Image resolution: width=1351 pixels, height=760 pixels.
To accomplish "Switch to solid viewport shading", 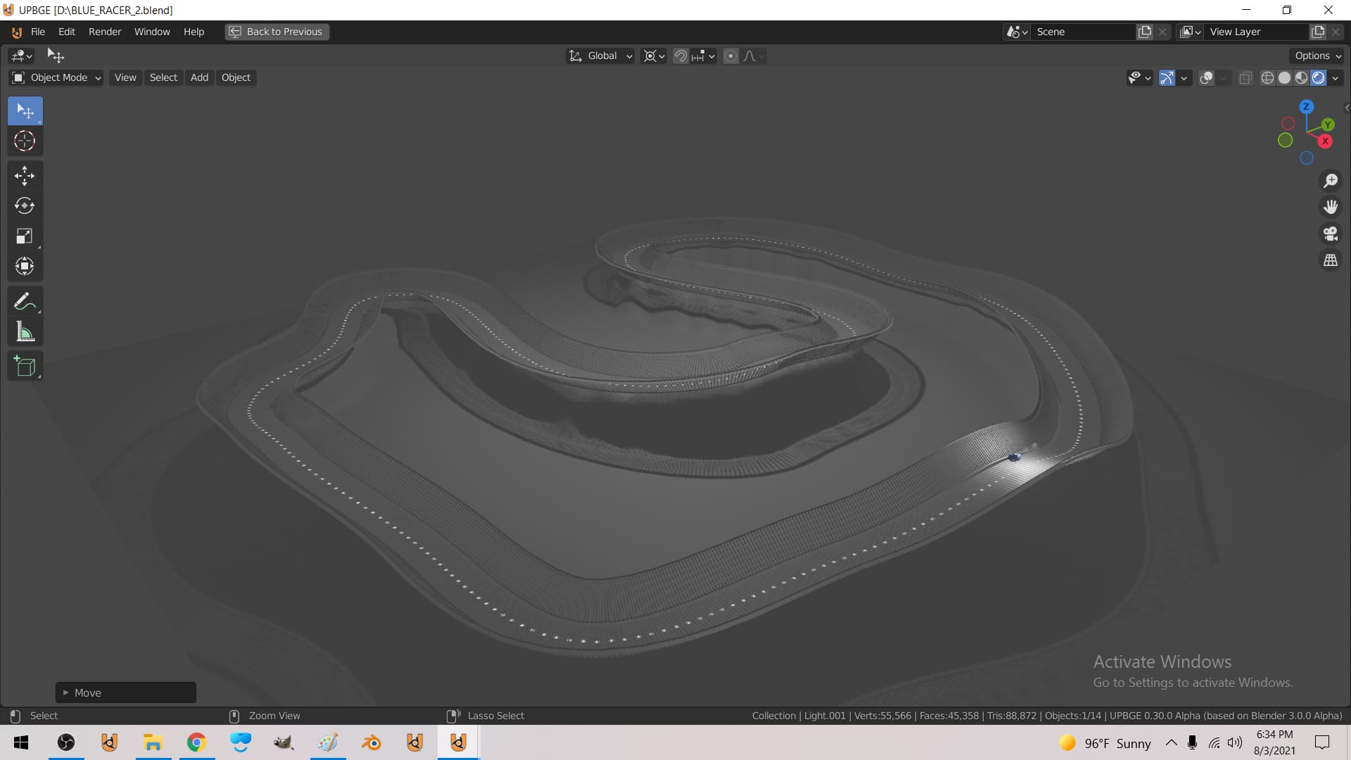I will tap(1284, 78).
